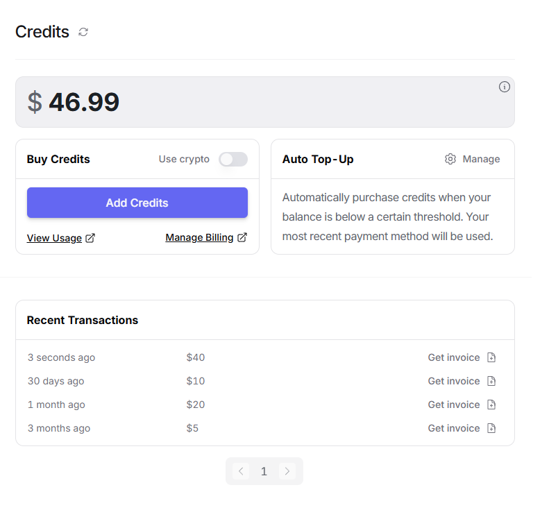Viewport: 549px width, 510px height.
Task: Download invoice icon for $5 transaction
Action: click(x=491, y=428)
